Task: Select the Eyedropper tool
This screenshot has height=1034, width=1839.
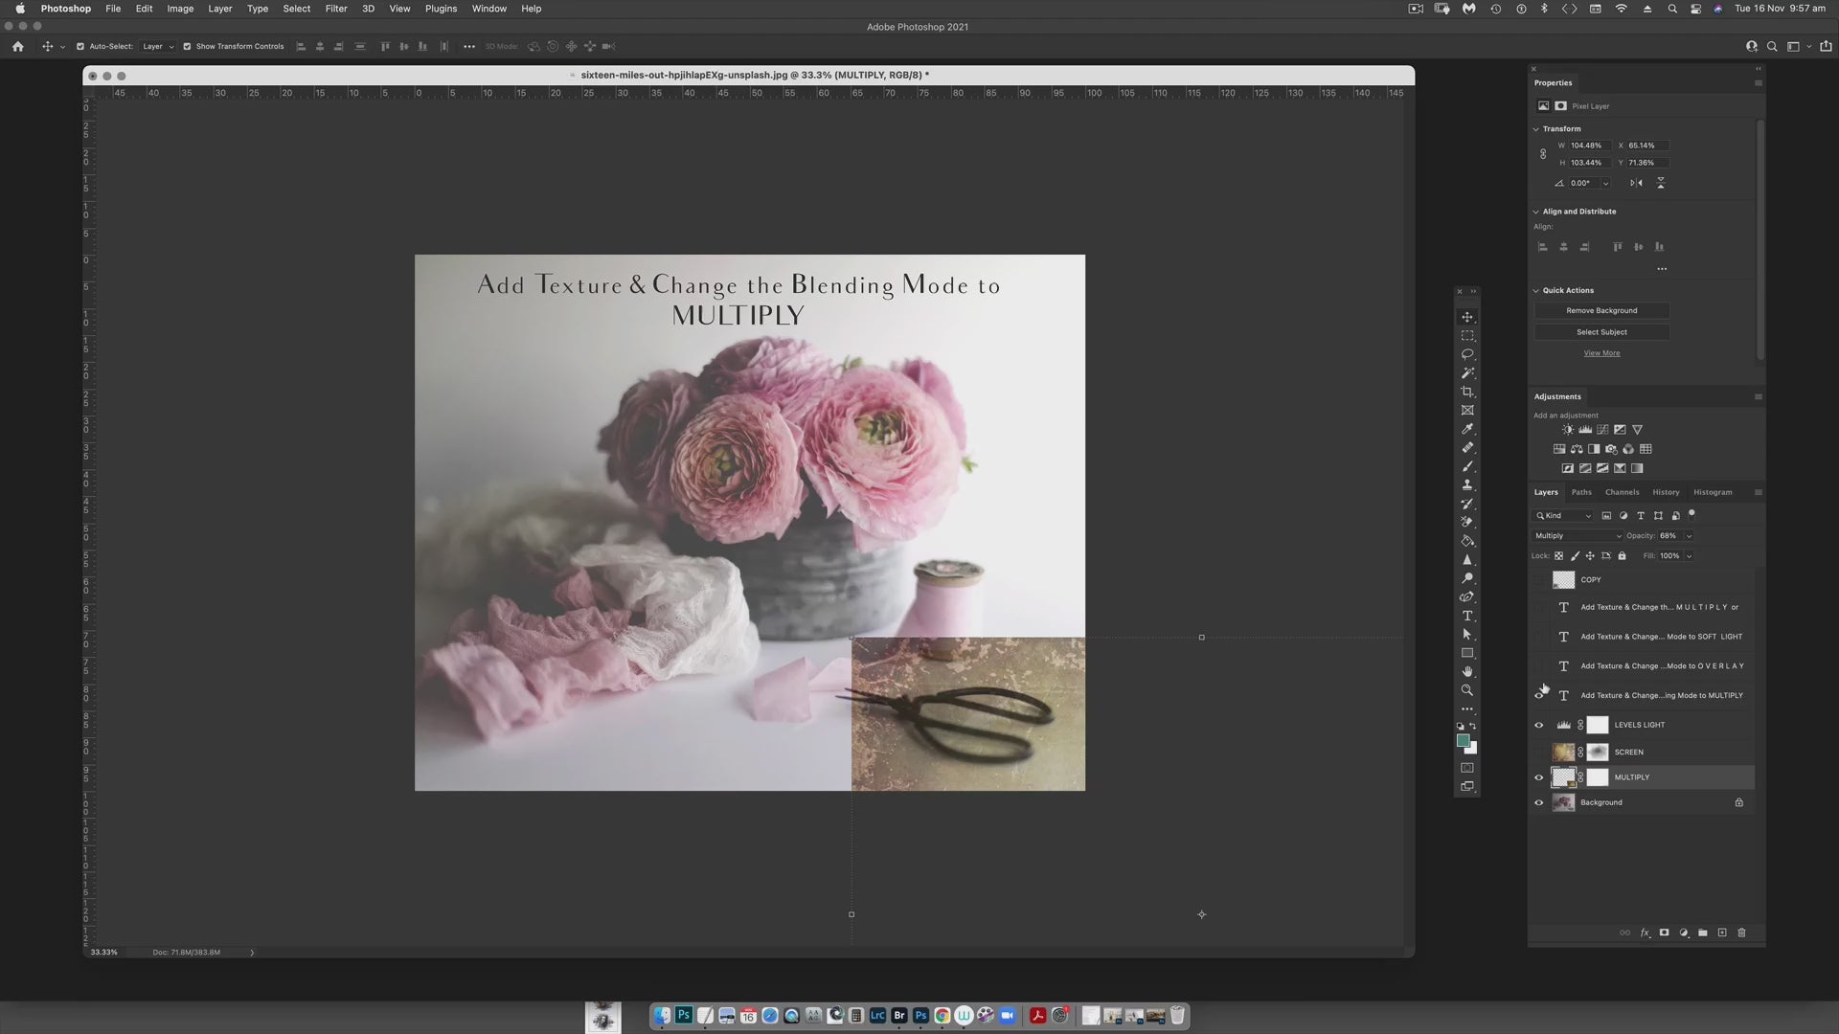Action: point(1466,429)
